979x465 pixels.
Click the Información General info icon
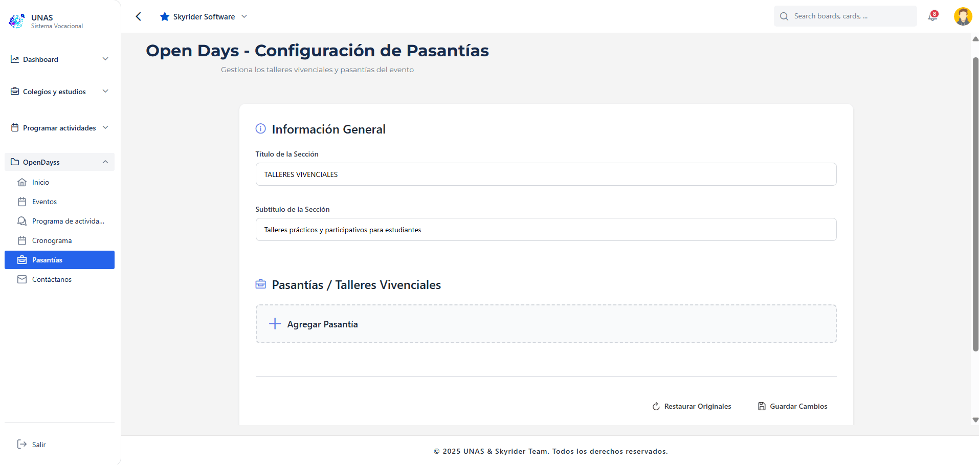260,129
